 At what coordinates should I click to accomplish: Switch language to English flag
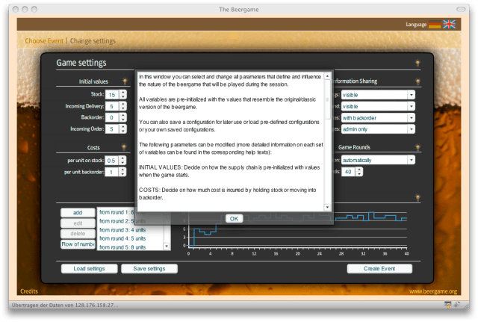[x=449, y=25]
